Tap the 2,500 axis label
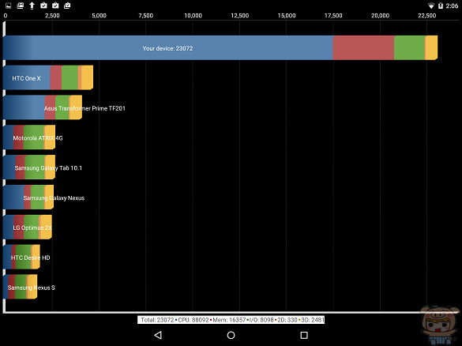Screen dimensions: 462x346 pos(52,16)
